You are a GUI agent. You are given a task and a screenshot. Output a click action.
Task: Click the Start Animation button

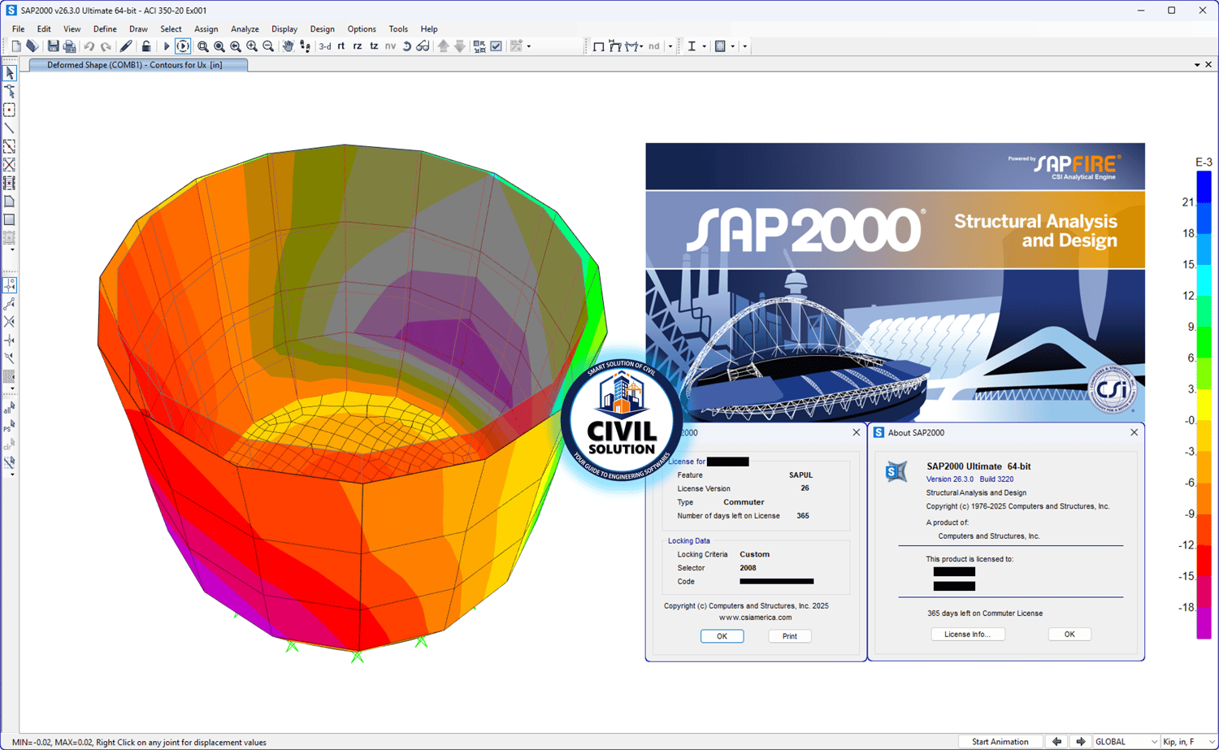(x=1000, y=742)
